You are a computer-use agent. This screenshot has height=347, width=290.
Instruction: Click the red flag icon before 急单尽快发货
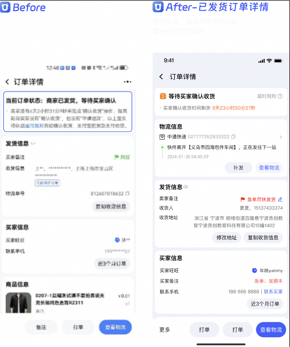tap(243, 199)
